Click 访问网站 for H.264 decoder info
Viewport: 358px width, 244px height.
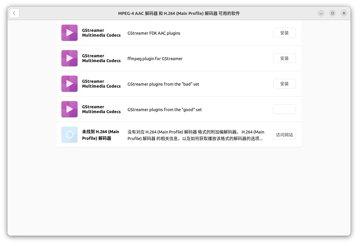click(x=285, y=135)
